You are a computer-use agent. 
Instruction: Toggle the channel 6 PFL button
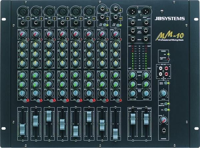click(92, 100)
